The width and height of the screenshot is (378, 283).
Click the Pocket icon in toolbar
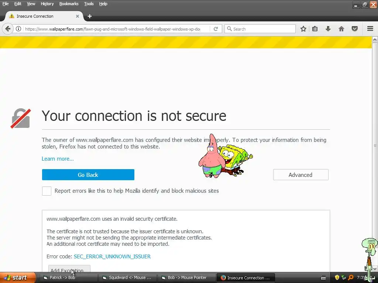(355, 29)
